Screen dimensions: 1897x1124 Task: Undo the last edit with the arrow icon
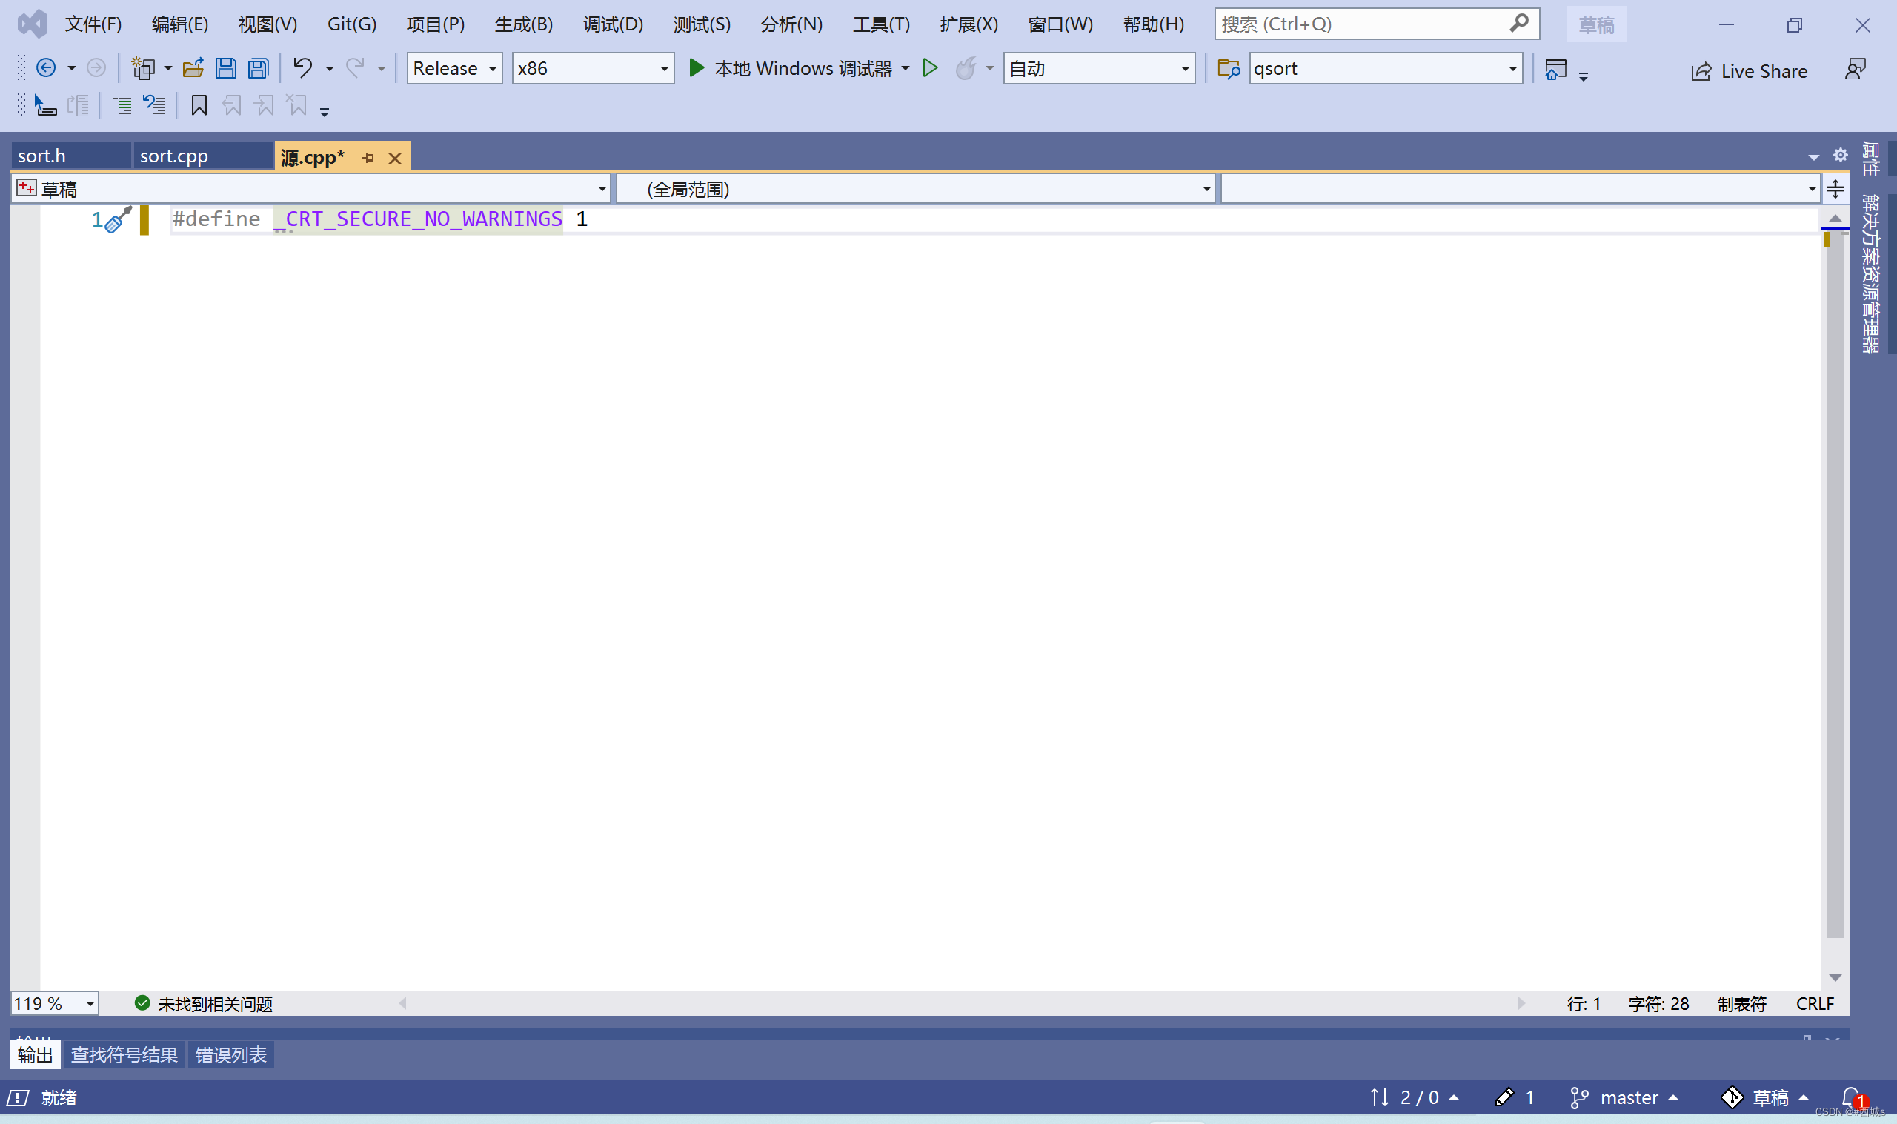302,68
